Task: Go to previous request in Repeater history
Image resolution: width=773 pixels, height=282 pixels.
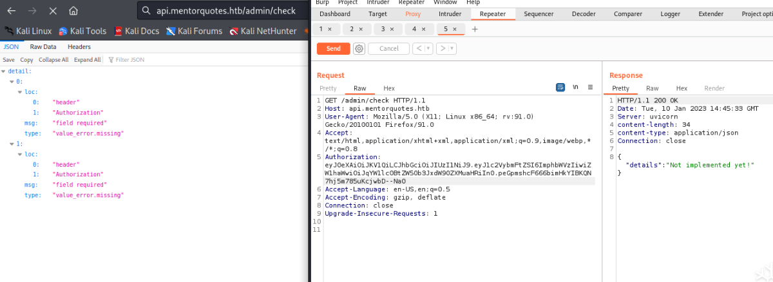Action: pyautogui.click(x=418, y=48)
